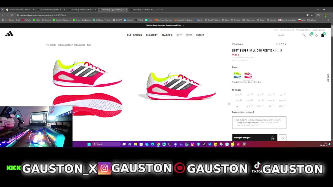The width and height of the screenshot is (333, 187).
Task: Open zamówienia i zwroty link
Action: pyautogui.click(x=287, y=30)
